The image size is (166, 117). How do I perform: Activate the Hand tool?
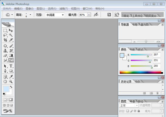[5, 81]
